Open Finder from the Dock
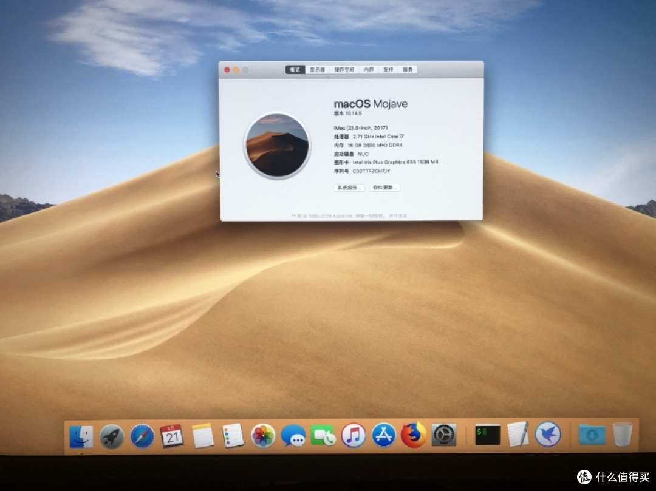The height and width of the screenshot is (491, 656). (x=81, y=436)
